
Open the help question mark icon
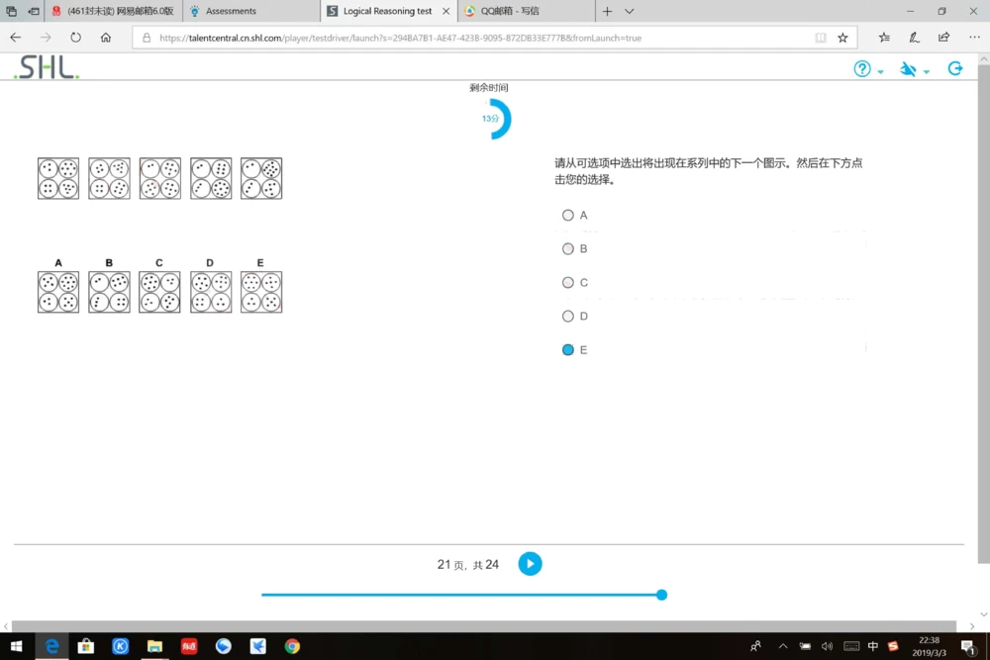click(x=860, y=69)
